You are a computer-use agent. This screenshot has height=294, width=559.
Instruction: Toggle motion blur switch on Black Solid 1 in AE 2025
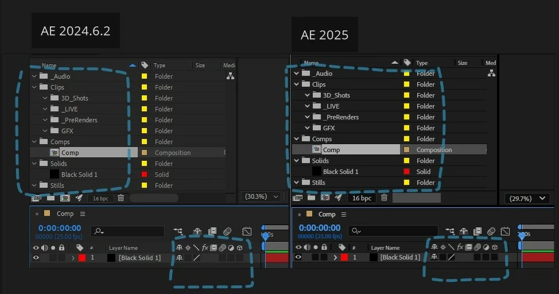(477, 257)
